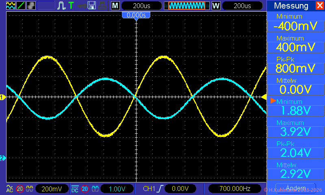Click the floppy disk save icon
Screen dimensions: 325x195
[92, 6]
